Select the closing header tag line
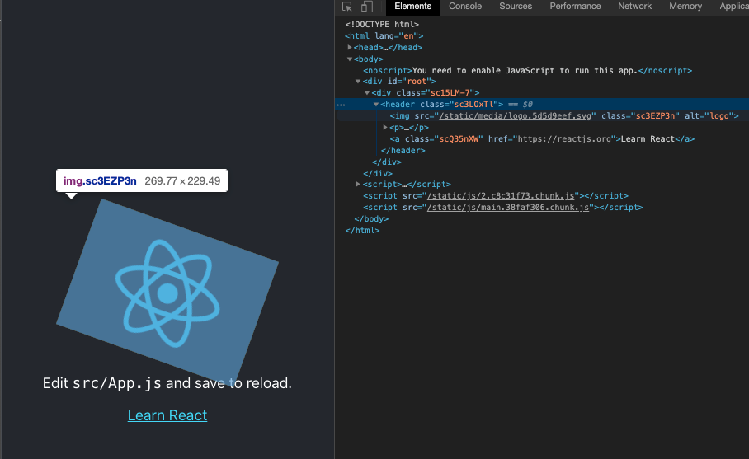Viewport: 749px width, 459px height. (403, 150)
